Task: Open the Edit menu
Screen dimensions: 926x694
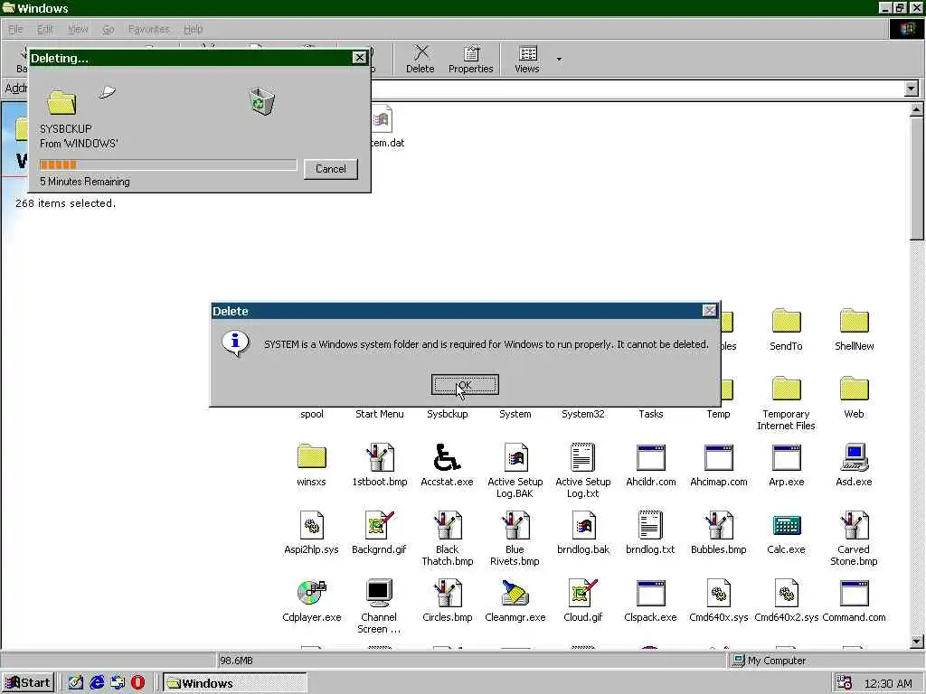Action: [x=45, y=29]
